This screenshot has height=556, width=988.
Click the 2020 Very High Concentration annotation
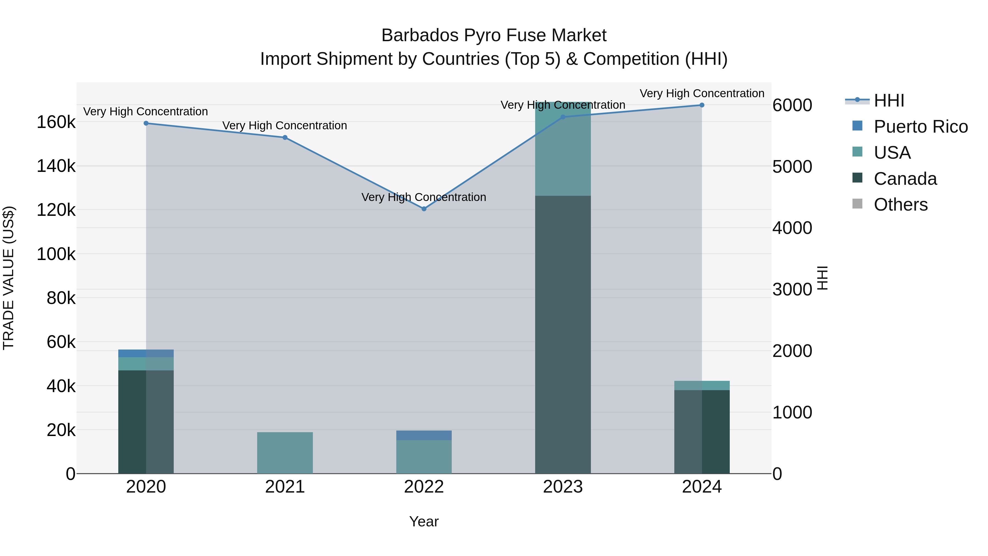(x=146, y=111)
